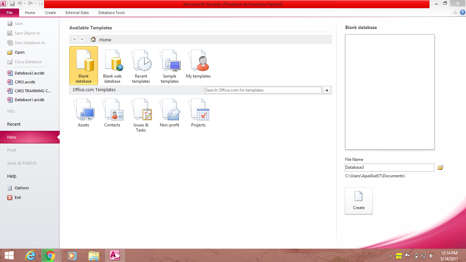This screenshot has height=262, width=466.
Task: Open Recent templates
Action: point(141,66)
